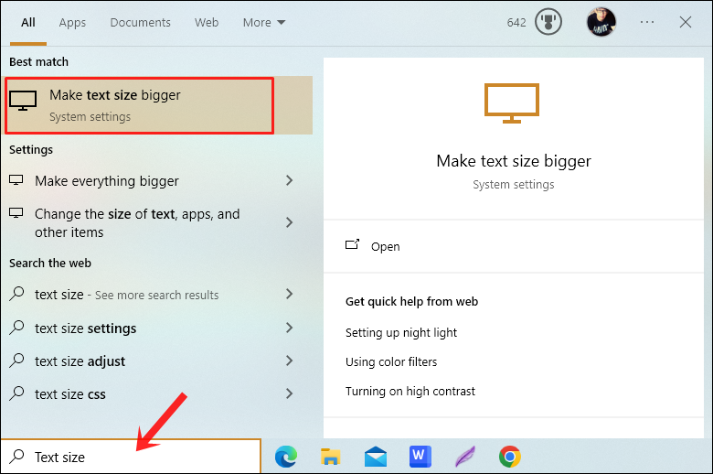Switch to the Documents search tab
Image resolution: width=713 pixels, height=474 pixels.
(140, 22)
